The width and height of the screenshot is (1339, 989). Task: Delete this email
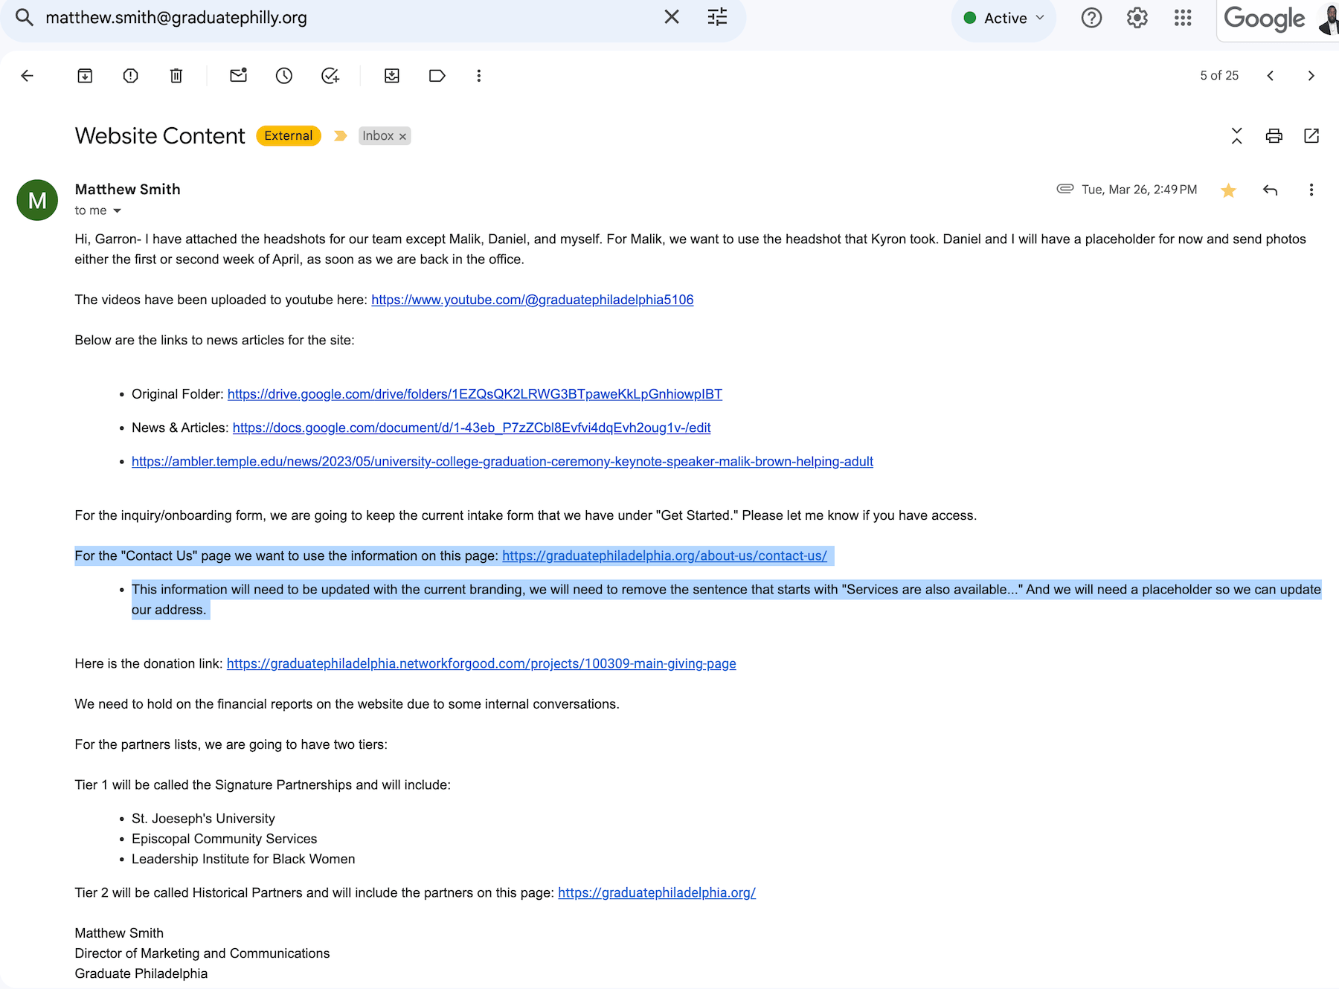176,76
